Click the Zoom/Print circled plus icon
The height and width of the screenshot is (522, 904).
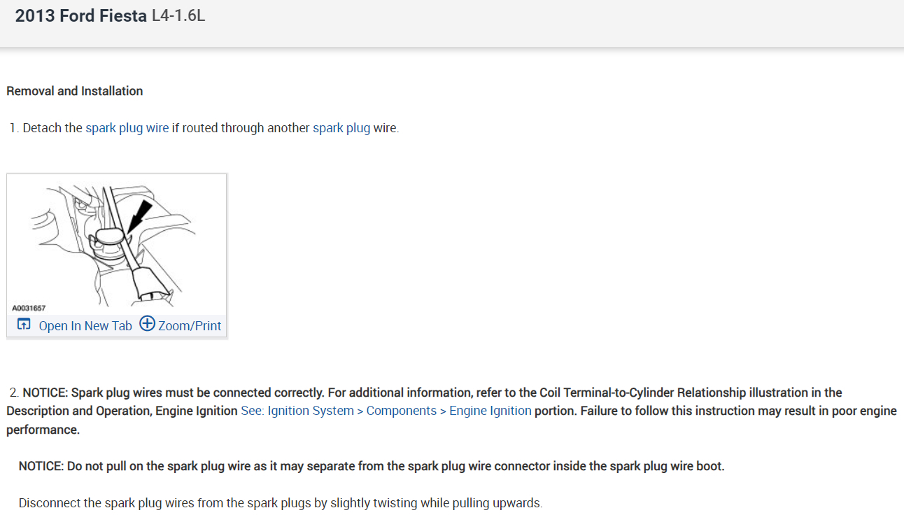point(147,324)
